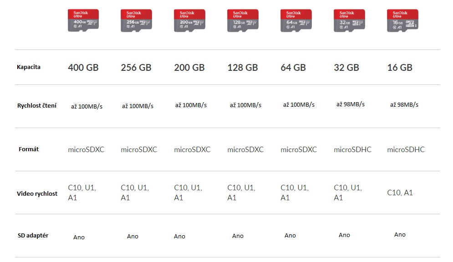Choose the SanDisk Ultra 128GB card image
The width and height of the screenshot is (453, 262).
[x=243, y=20]
